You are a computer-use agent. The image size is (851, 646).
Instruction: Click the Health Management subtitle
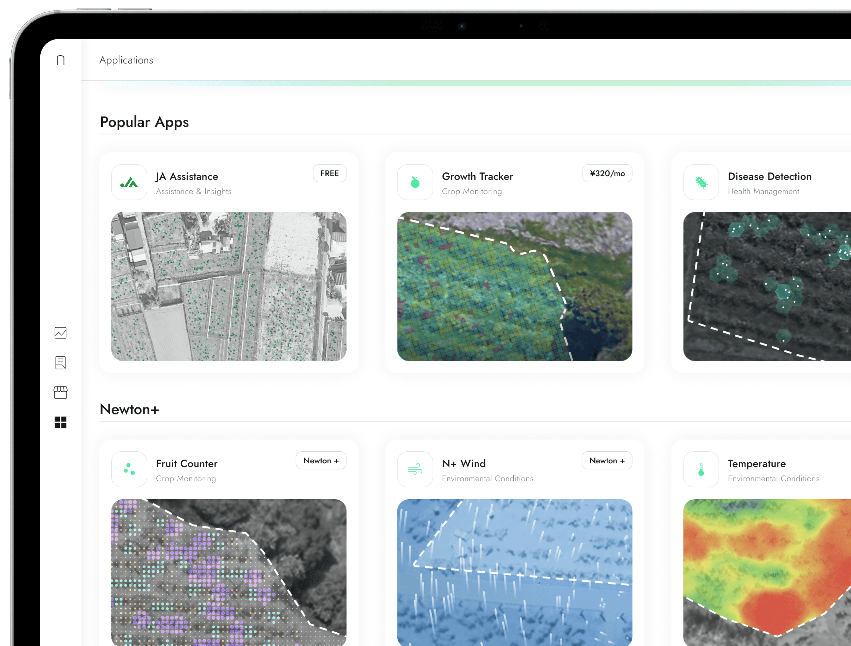(763, 191)
